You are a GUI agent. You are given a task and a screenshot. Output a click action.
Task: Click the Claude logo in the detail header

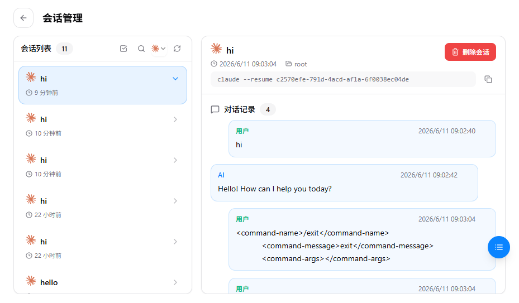pos(216,49)
